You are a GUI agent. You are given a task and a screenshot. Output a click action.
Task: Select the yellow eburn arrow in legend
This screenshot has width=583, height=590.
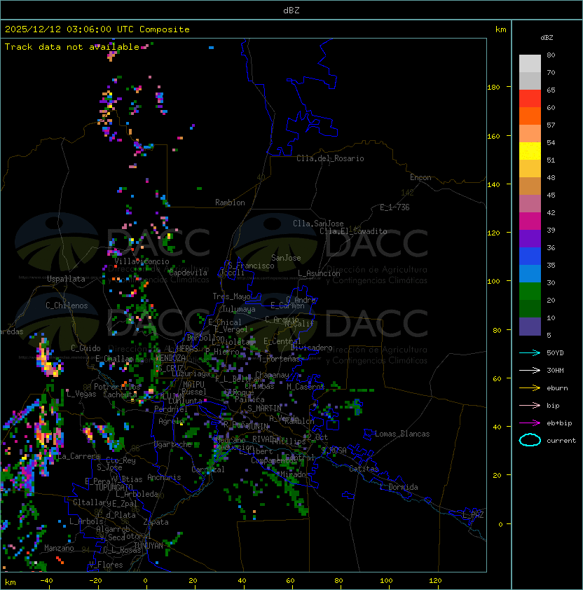tap(530, 387)
